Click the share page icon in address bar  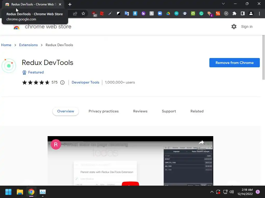pos(75,14)
